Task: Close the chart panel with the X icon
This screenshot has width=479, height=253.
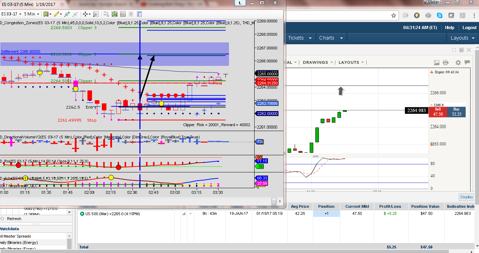Action: (468, 50)
